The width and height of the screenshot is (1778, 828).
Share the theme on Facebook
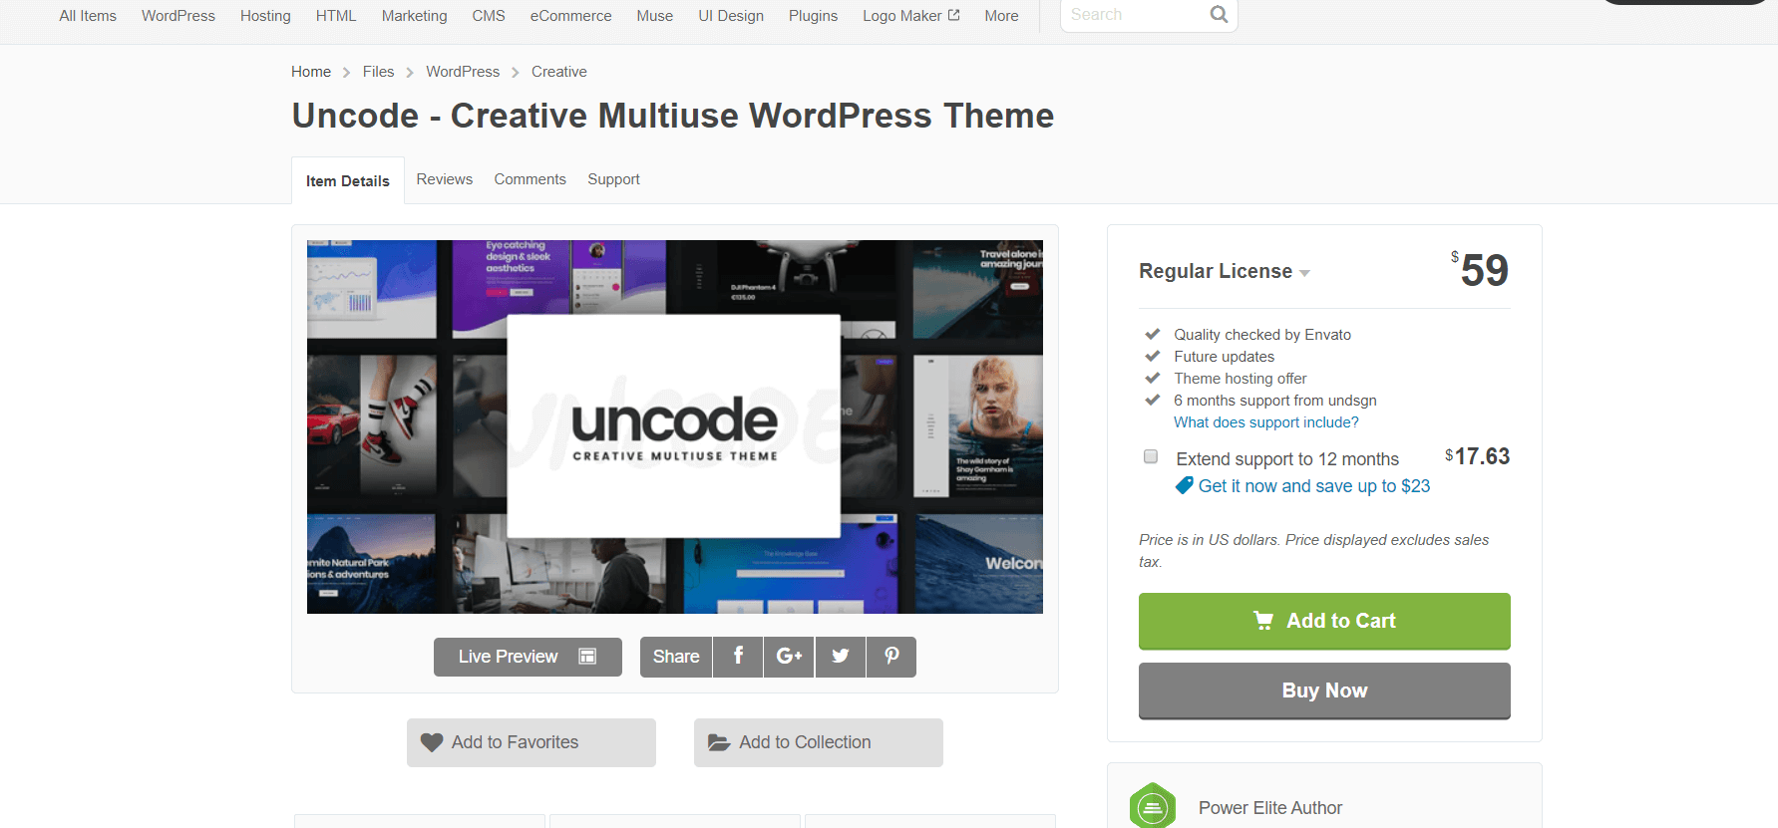point(738,657)
